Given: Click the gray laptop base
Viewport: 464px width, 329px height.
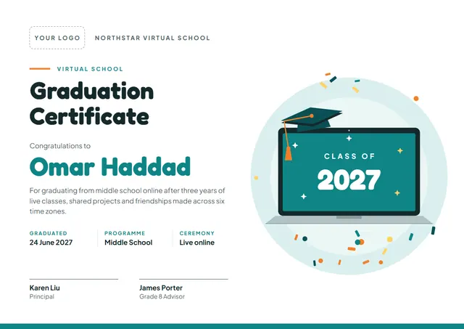Looking at the screenshot, I should click(x=349, y=220).
